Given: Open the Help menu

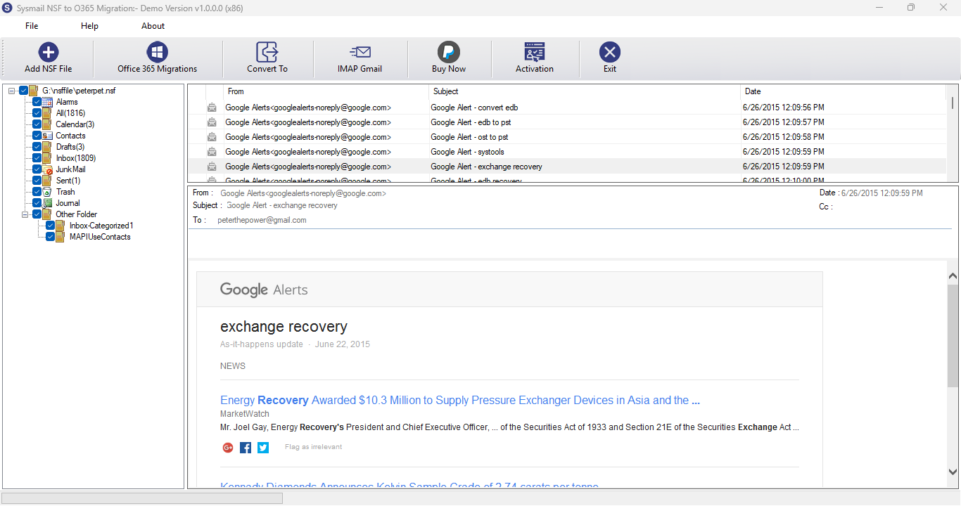Looking at the screenshot, I should click(90, 26).
